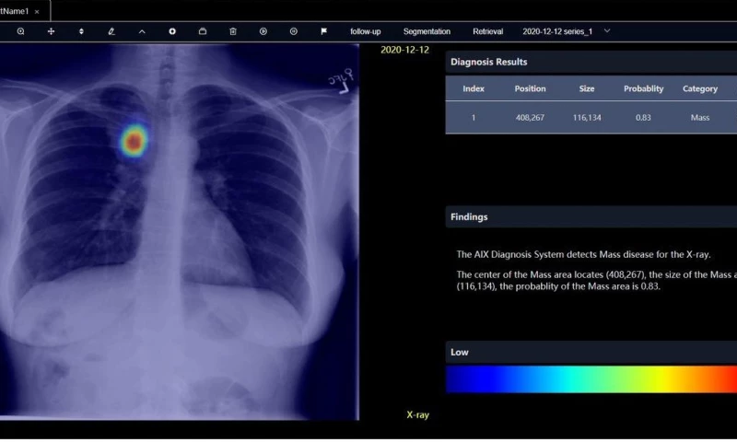Click the Low label above color scale

(459, 353)
